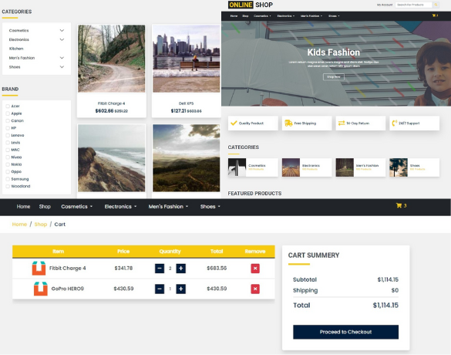Screen dimensions: 451x355
Task: Open the Fitbit Charge 4 forest path image
Action: click(x=112, y=59)
